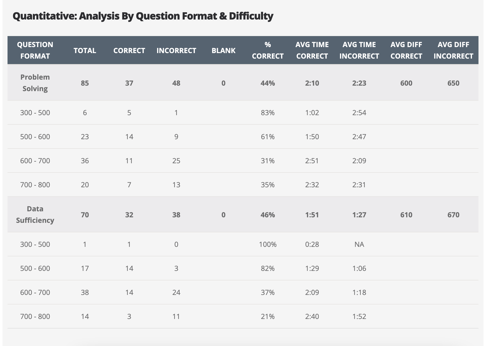Click Data Sufficiency 46% correct cell
This screenshot has height=346, width=484.
pyautogui.click(x=268, y=215)
